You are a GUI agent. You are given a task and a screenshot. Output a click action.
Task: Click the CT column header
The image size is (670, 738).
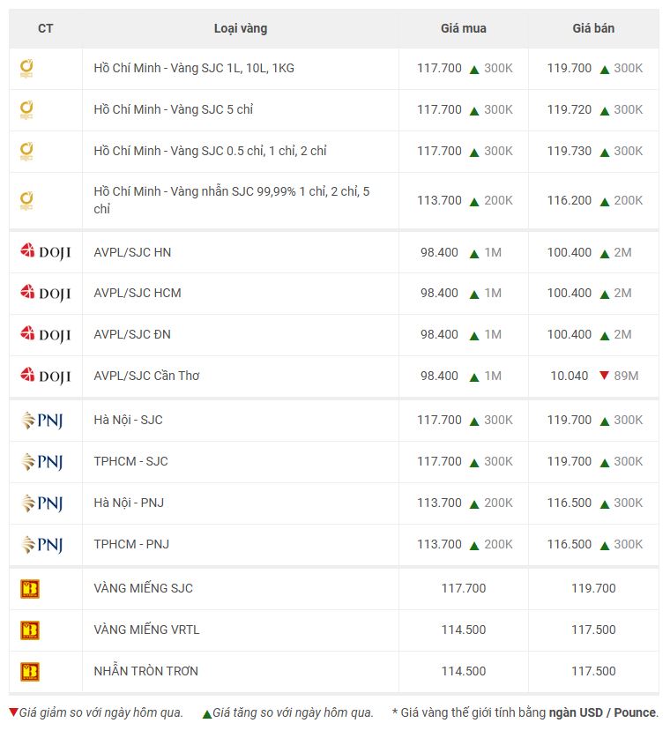(46, 28)
